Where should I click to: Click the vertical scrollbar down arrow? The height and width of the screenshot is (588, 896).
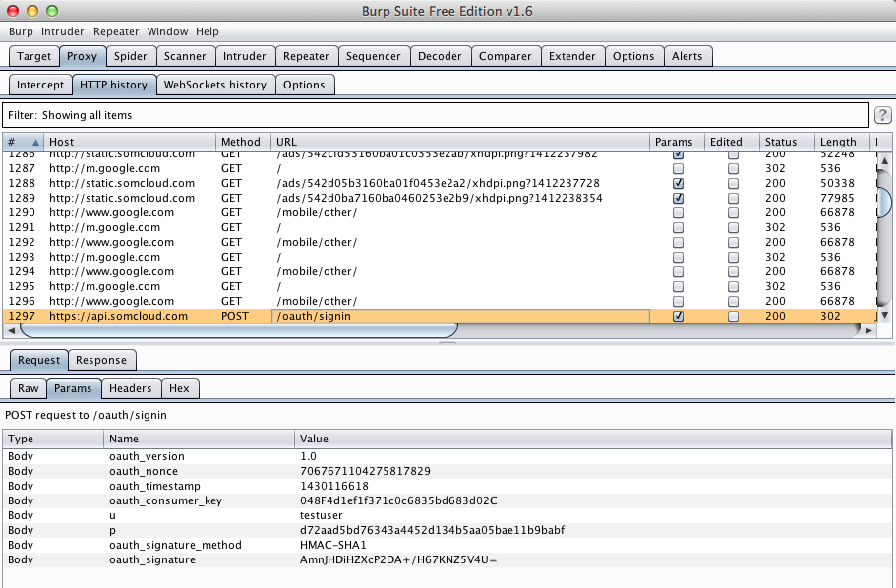click(884, 315)
